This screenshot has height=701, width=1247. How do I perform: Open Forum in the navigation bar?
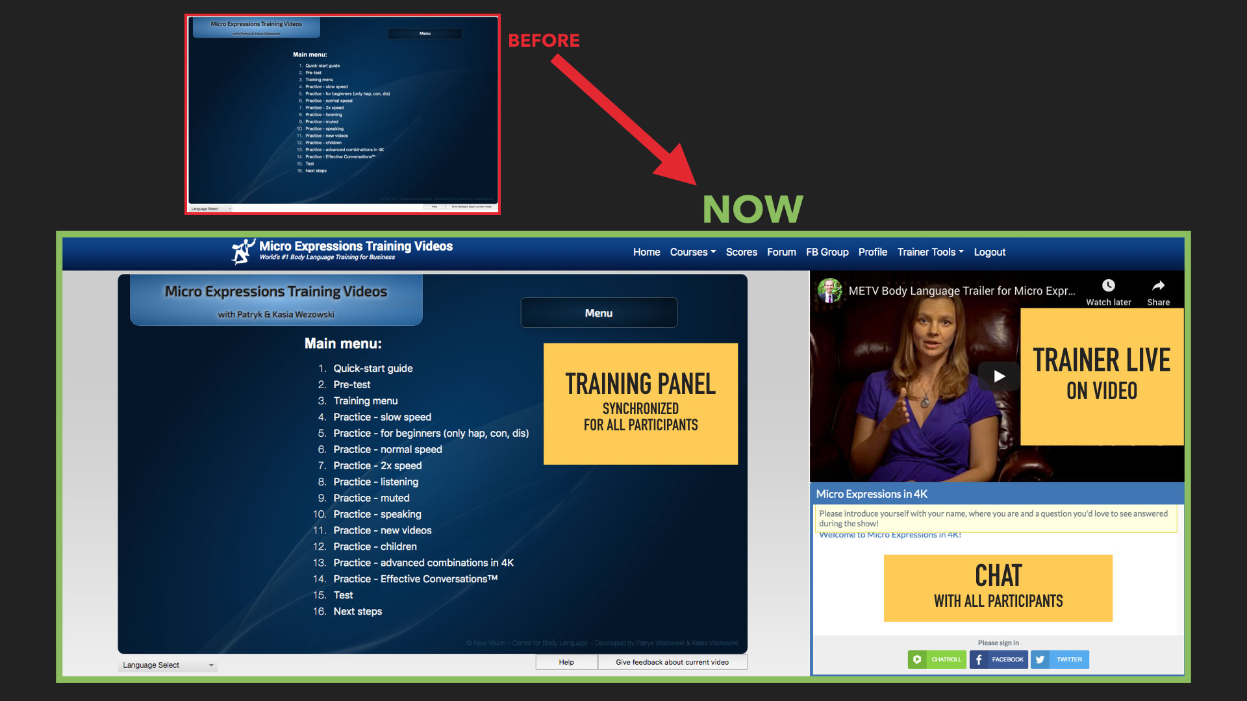pyautogui.click(x=781, y=252)
